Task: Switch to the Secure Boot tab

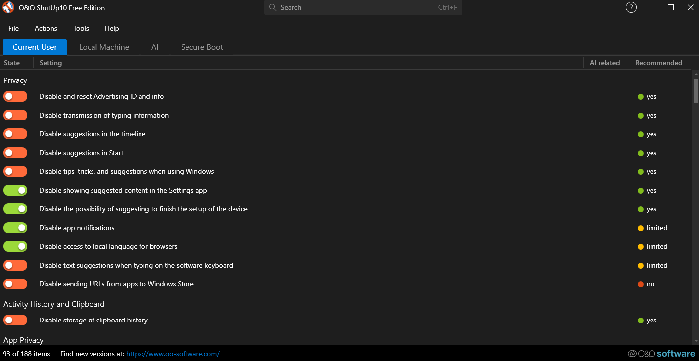Action: click(202, 47)
